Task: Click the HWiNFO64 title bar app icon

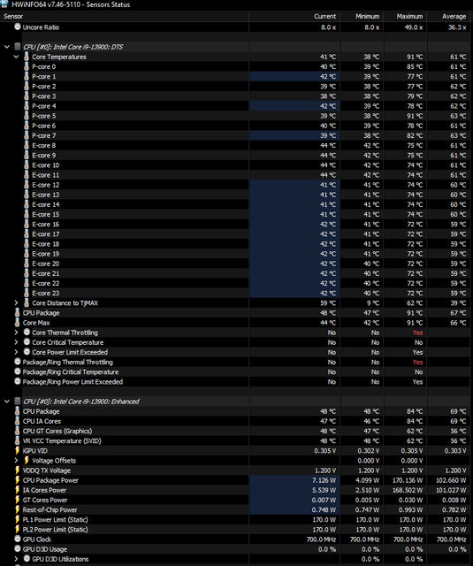Action: [4, 4]
